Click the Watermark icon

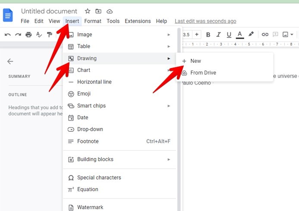71,208
